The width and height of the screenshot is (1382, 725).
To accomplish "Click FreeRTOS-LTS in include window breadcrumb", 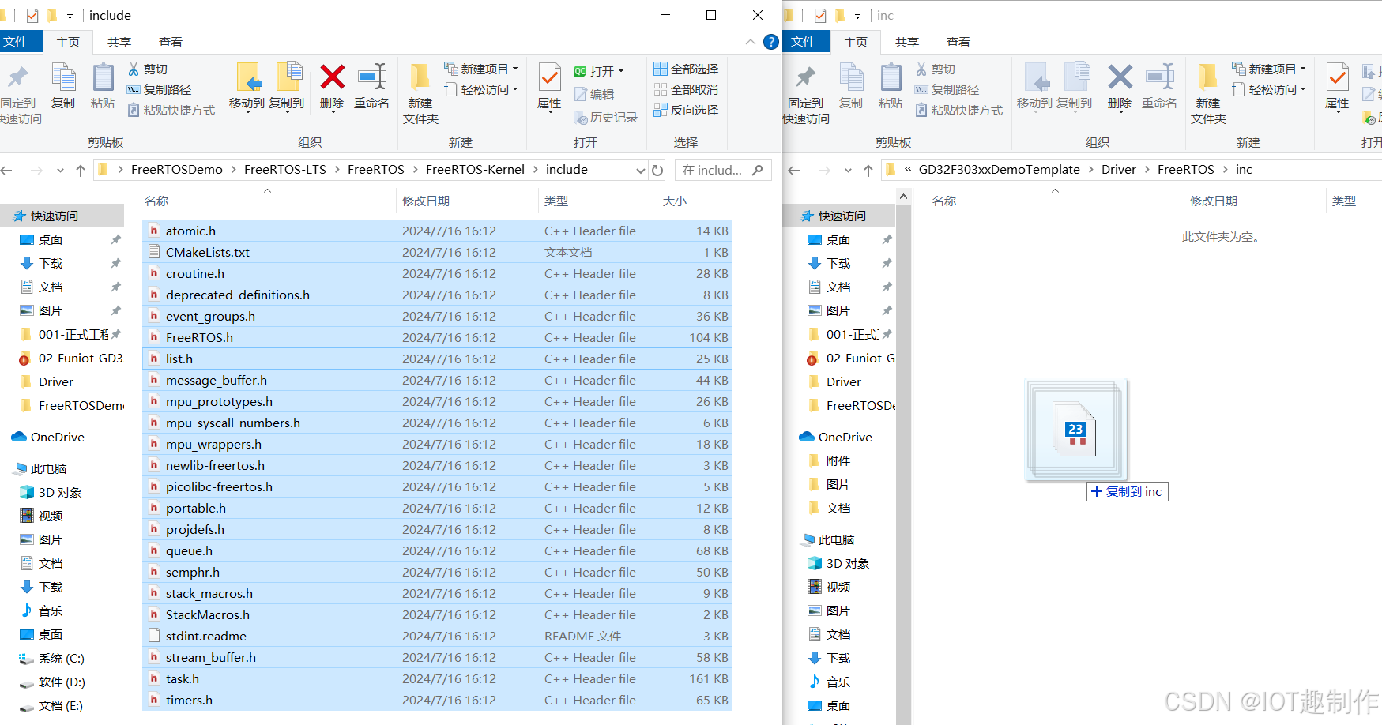I will [x=285, y=170].
